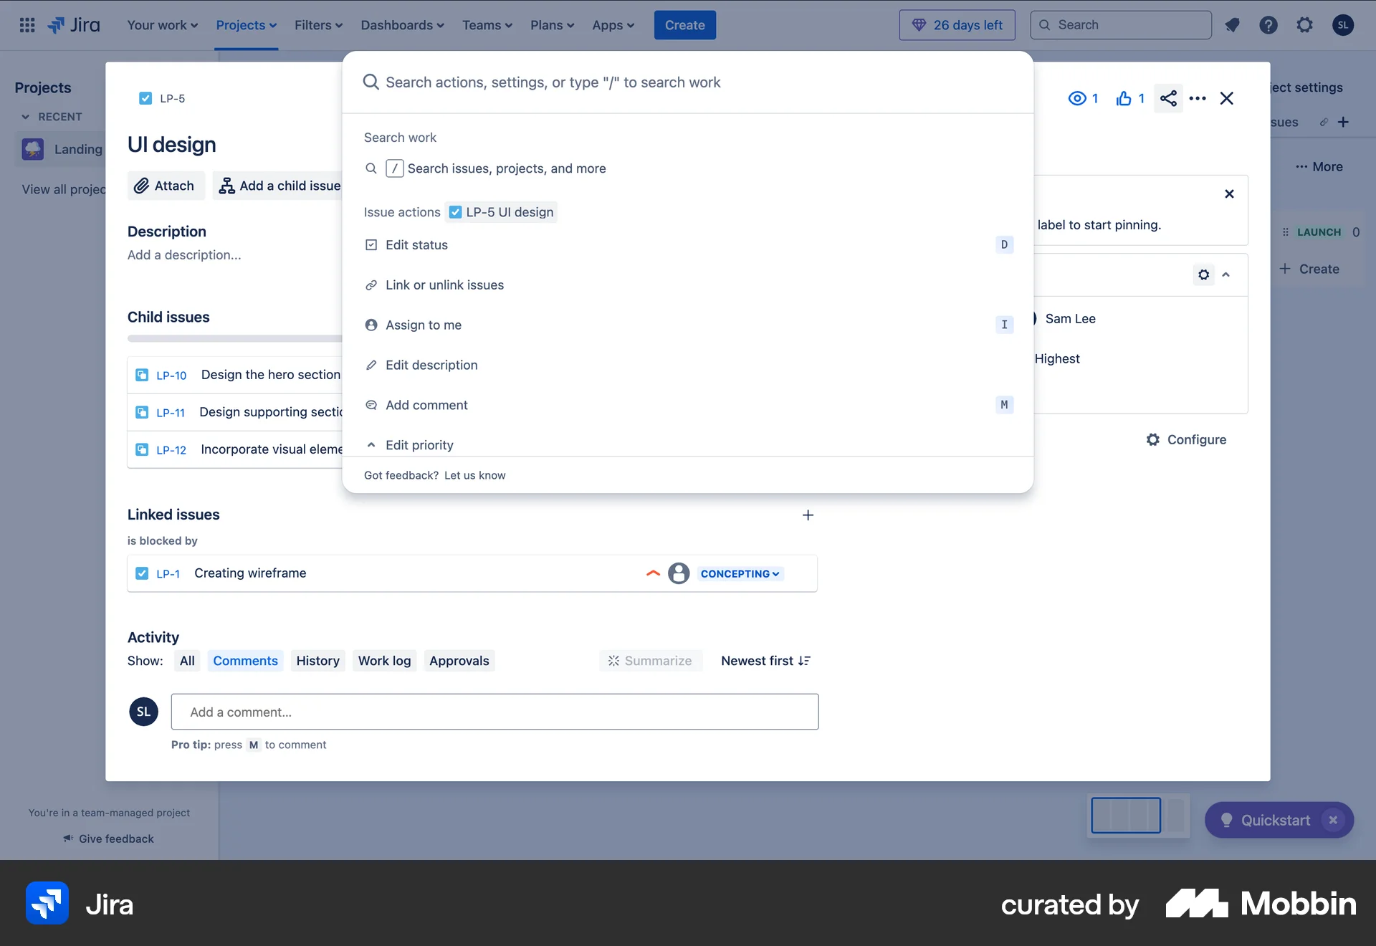Screen dimensions: 1376x946
Task: Toggle the thumbs-up vote icon
Action: (1123, 98)
